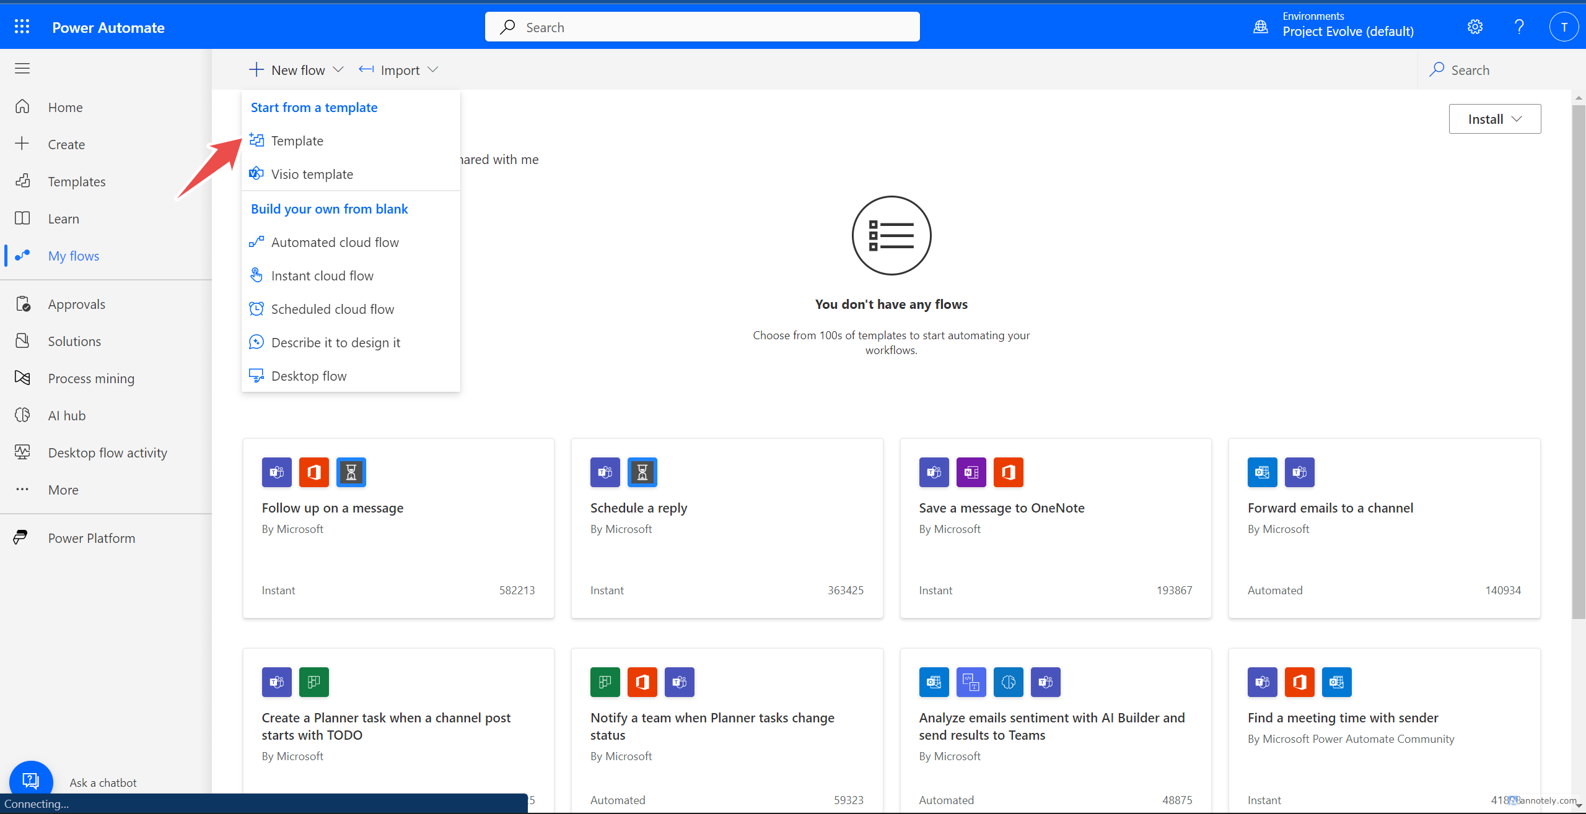Viewport: 1586px width, 814px height.
Task: Click the Automated label on Forward emails card
Action: [x=1275, y=590]
